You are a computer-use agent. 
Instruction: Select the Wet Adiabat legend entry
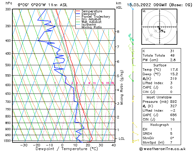[91, 22]
